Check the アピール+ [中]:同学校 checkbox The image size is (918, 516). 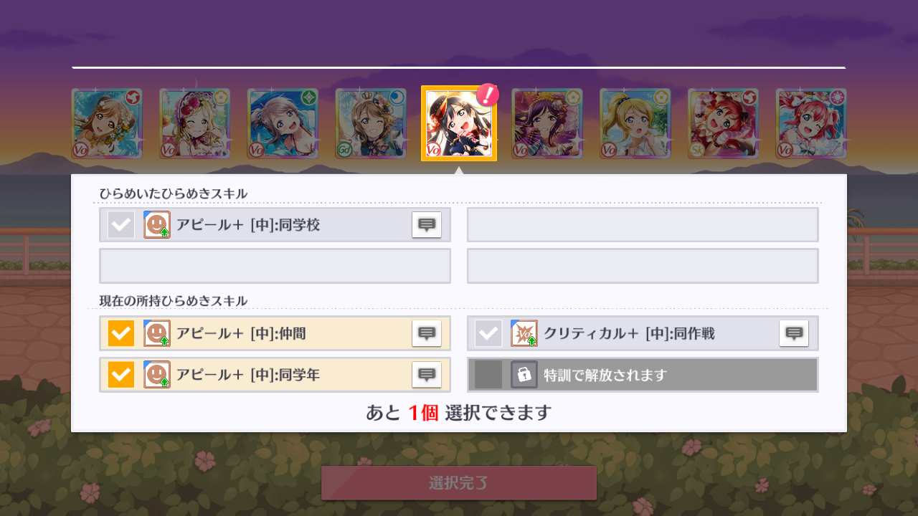tap(121, 225)
